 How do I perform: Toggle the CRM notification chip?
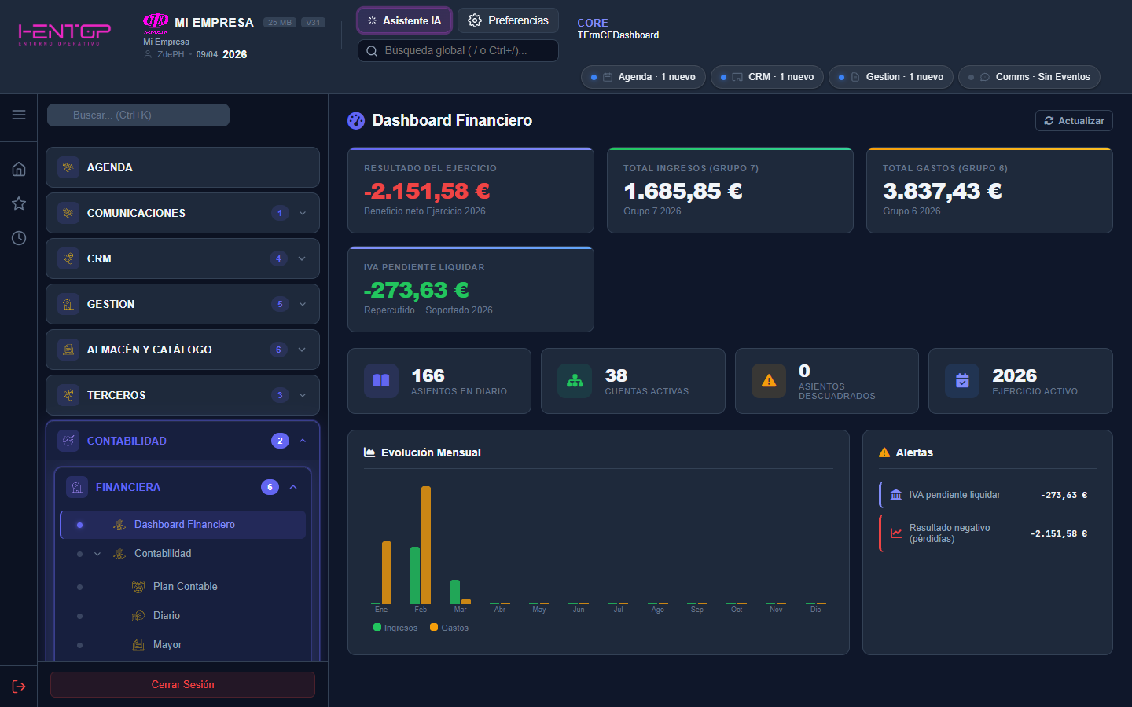click(x=766, y=77)
